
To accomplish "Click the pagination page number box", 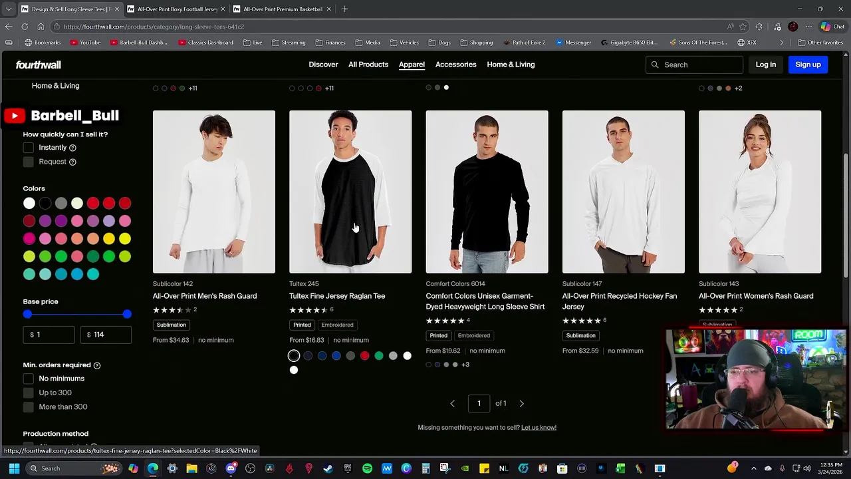I will (479, 403).
